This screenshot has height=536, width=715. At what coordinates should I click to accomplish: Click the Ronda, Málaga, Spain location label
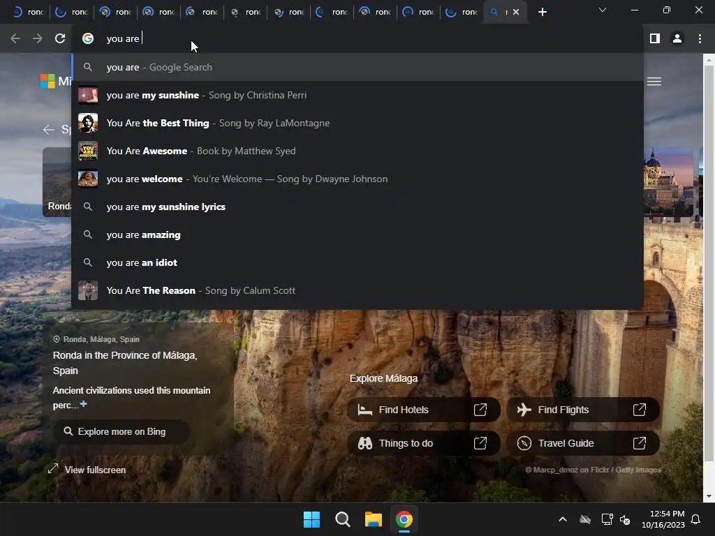pos(96,339)
